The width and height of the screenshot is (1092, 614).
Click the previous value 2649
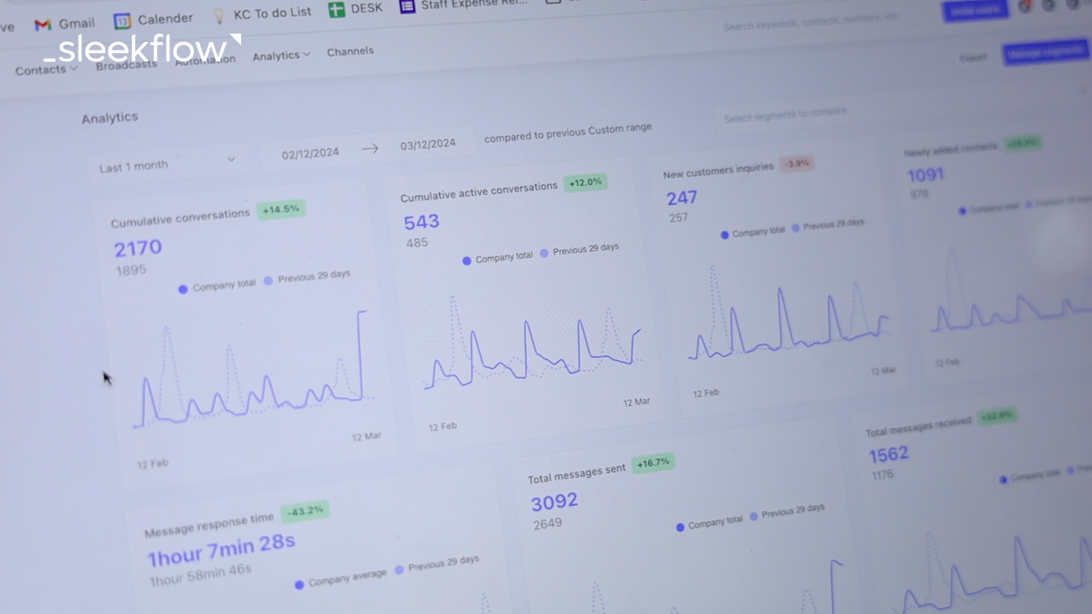click(x=548, y=524)
